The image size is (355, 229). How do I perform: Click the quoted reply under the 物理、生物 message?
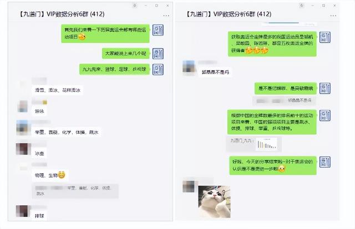point(75,191)
